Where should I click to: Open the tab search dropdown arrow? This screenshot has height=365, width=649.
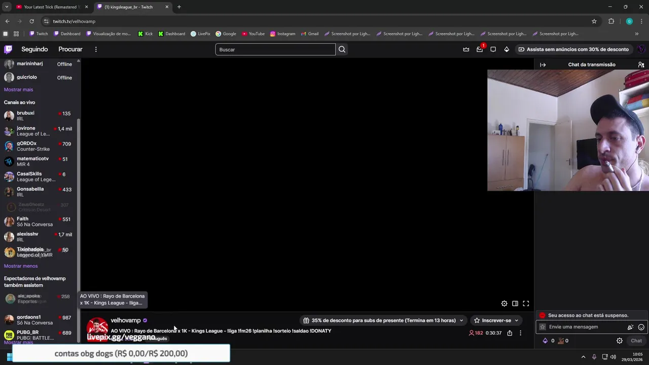pos(7,7)
